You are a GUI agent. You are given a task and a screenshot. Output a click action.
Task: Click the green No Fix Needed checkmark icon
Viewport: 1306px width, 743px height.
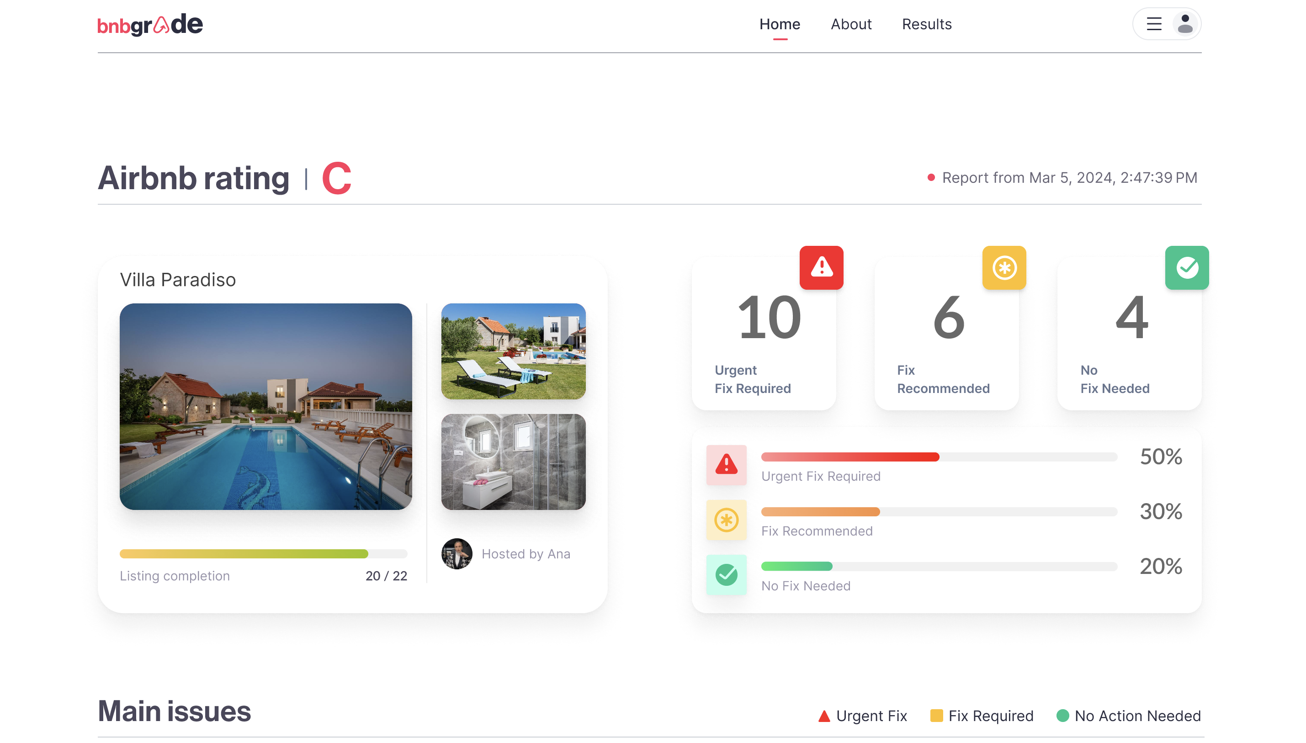click(x=1187, y=267)
